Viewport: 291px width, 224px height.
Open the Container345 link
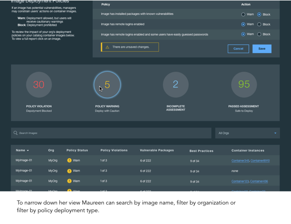click(240, 161)
